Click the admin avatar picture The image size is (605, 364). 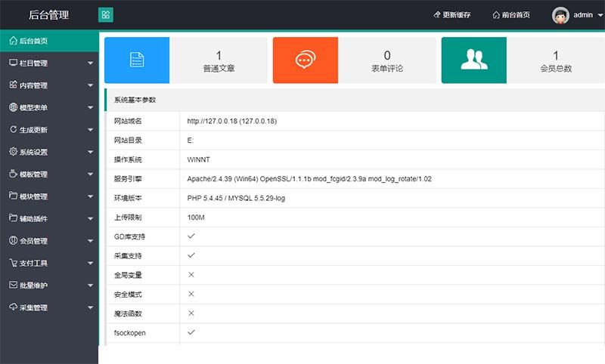point(560,15)
